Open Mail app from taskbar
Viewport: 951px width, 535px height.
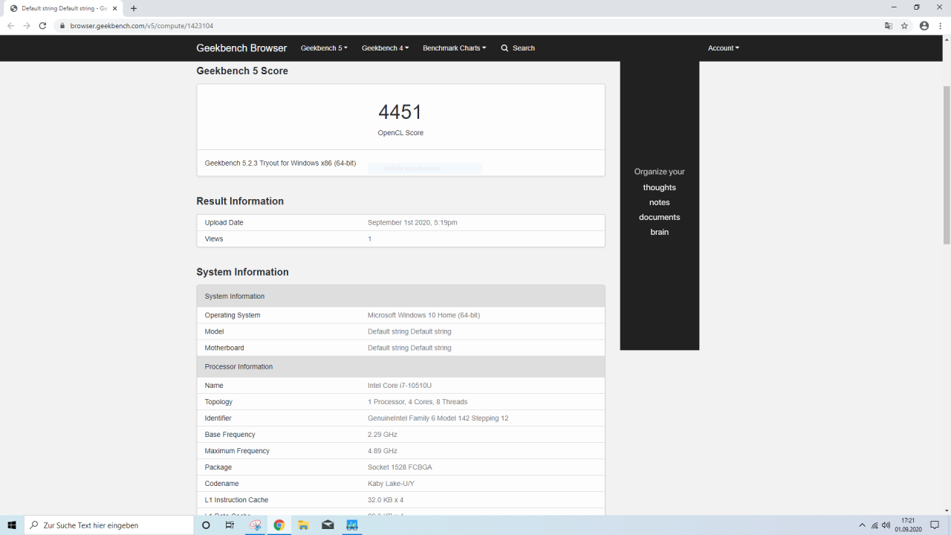pos(328,525)
